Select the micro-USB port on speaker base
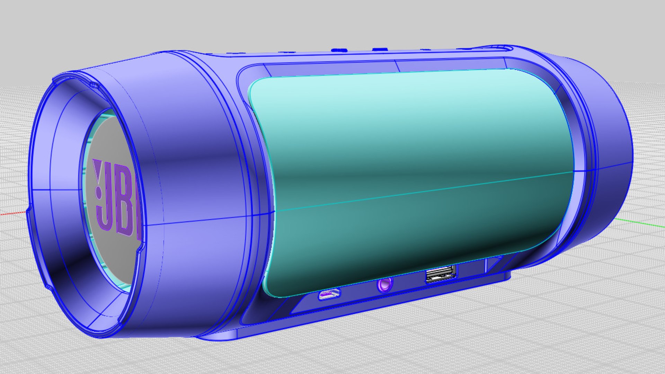Screen dimensions: 665x374 [x=329, y=294]
